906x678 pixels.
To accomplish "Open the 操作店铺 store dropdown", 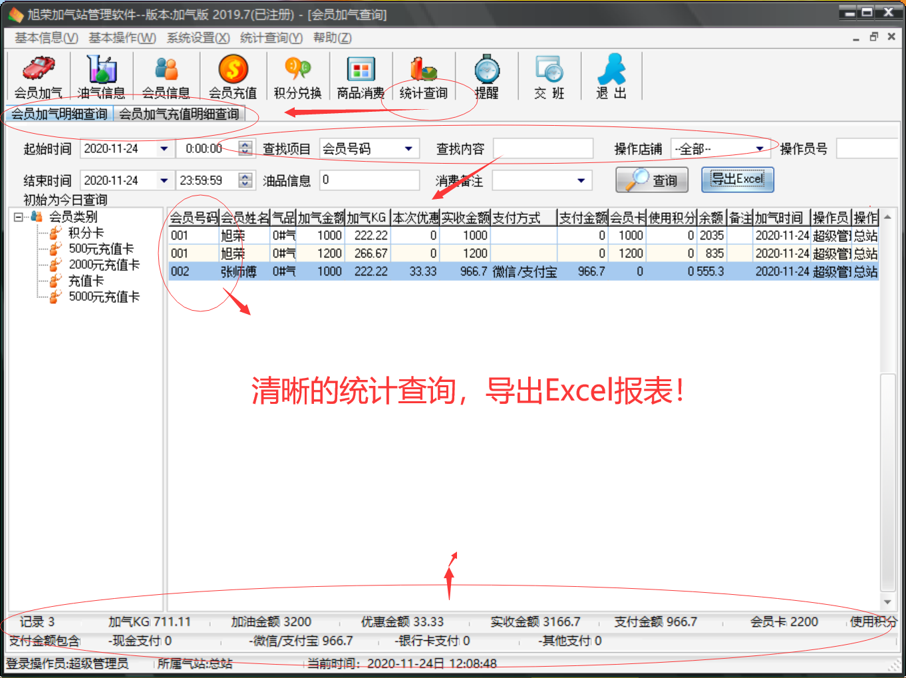I will tap(760, 148).
